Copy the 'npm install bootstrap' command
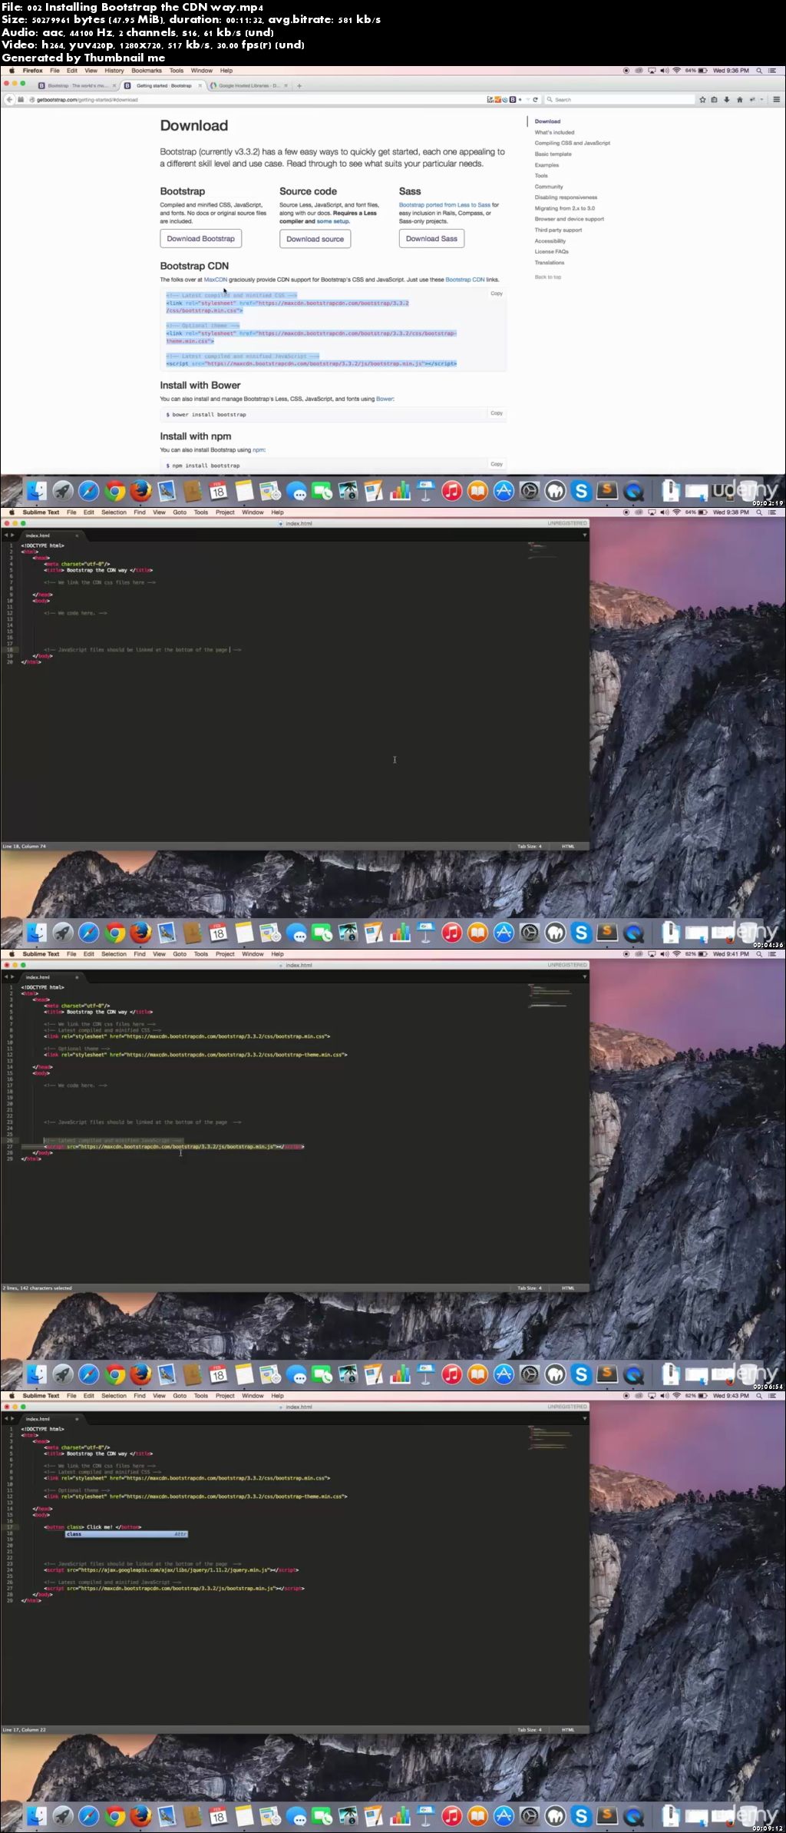This screenshot has height=1833, width=786. pyautogui.click(x=497, y=464)
